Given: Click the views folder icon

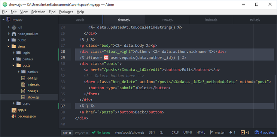Looking at the screenshot, I should (x=14, y=47).
